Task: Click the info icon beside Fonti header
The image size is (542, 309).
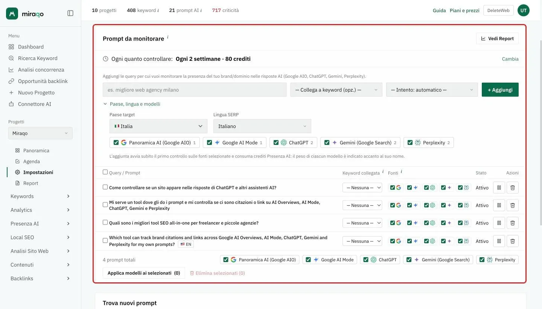Action: [x=401, y=172]
